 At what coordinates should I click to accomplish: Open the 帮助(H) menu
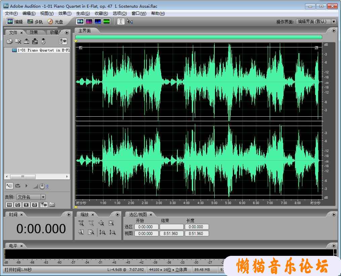coord(158,13)
